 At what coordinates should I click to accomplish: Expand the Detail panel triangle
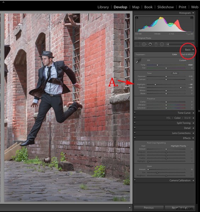click(193, 128)
